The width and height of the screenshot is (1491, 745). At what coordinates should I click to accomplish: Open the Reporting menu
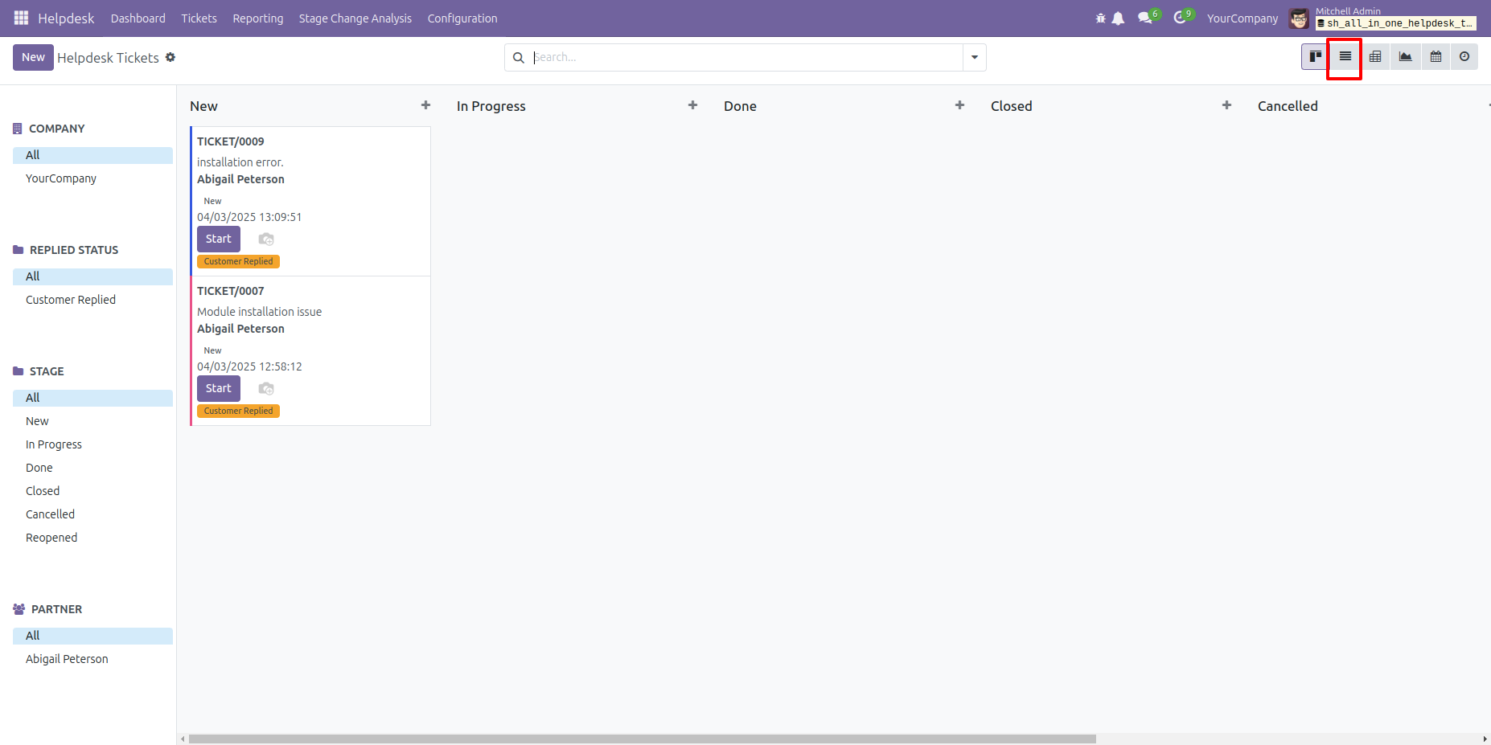[x=258, y=18]
